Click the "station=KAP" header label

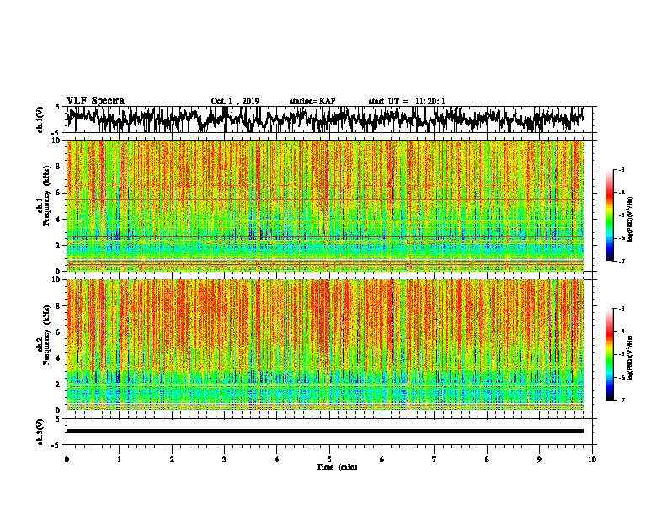tap(312, 101)
